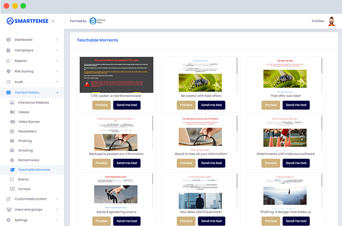Viewport: 342px width, 226px height.
Task: Open Ransomware menu item
Action: [x=32, y=160]
